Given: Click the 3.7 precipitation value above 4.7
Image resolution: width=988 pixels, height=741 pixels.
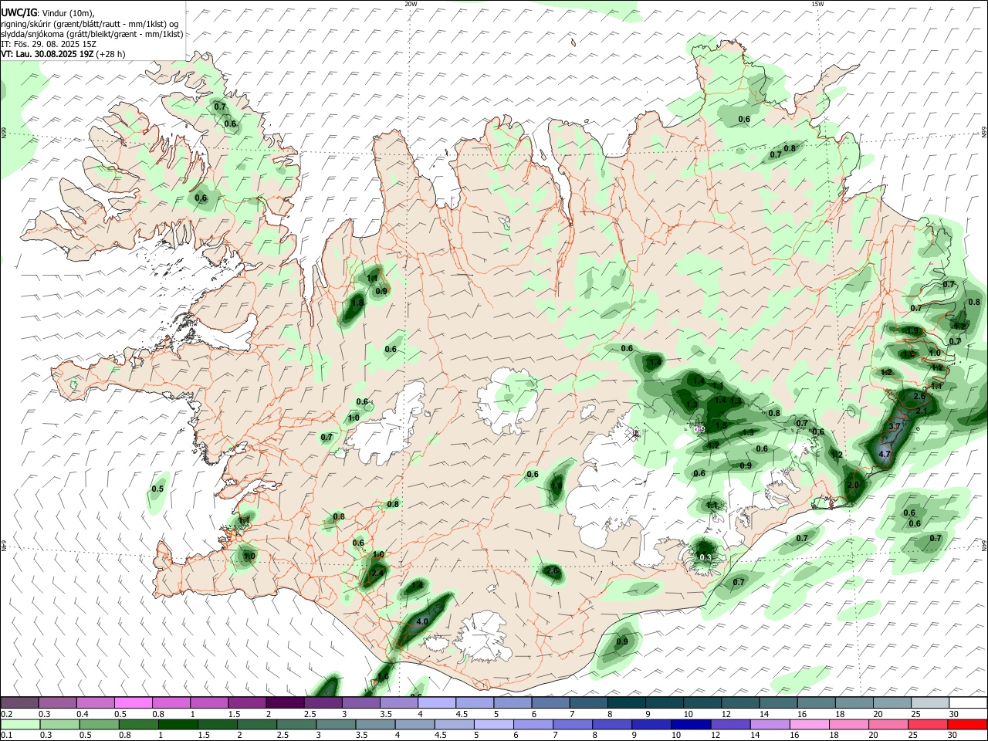Looking at the screenshot, I should [x=895, y=426].
